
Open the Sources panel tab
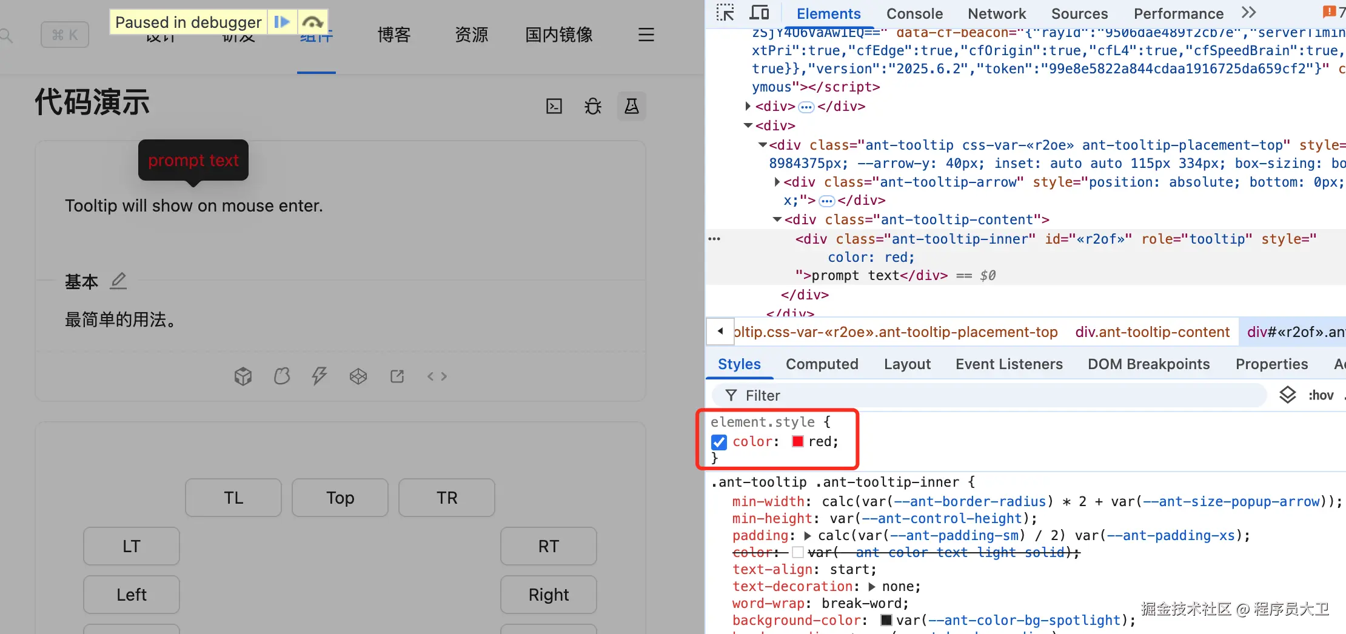point(1079,14)
